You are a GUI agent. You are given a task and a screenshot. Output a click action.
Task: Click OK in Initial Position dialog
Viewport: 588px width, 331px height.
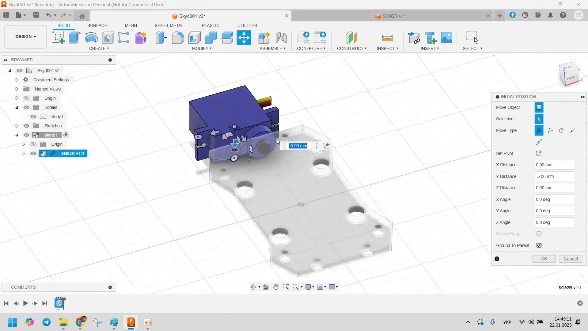click(544, 259)
